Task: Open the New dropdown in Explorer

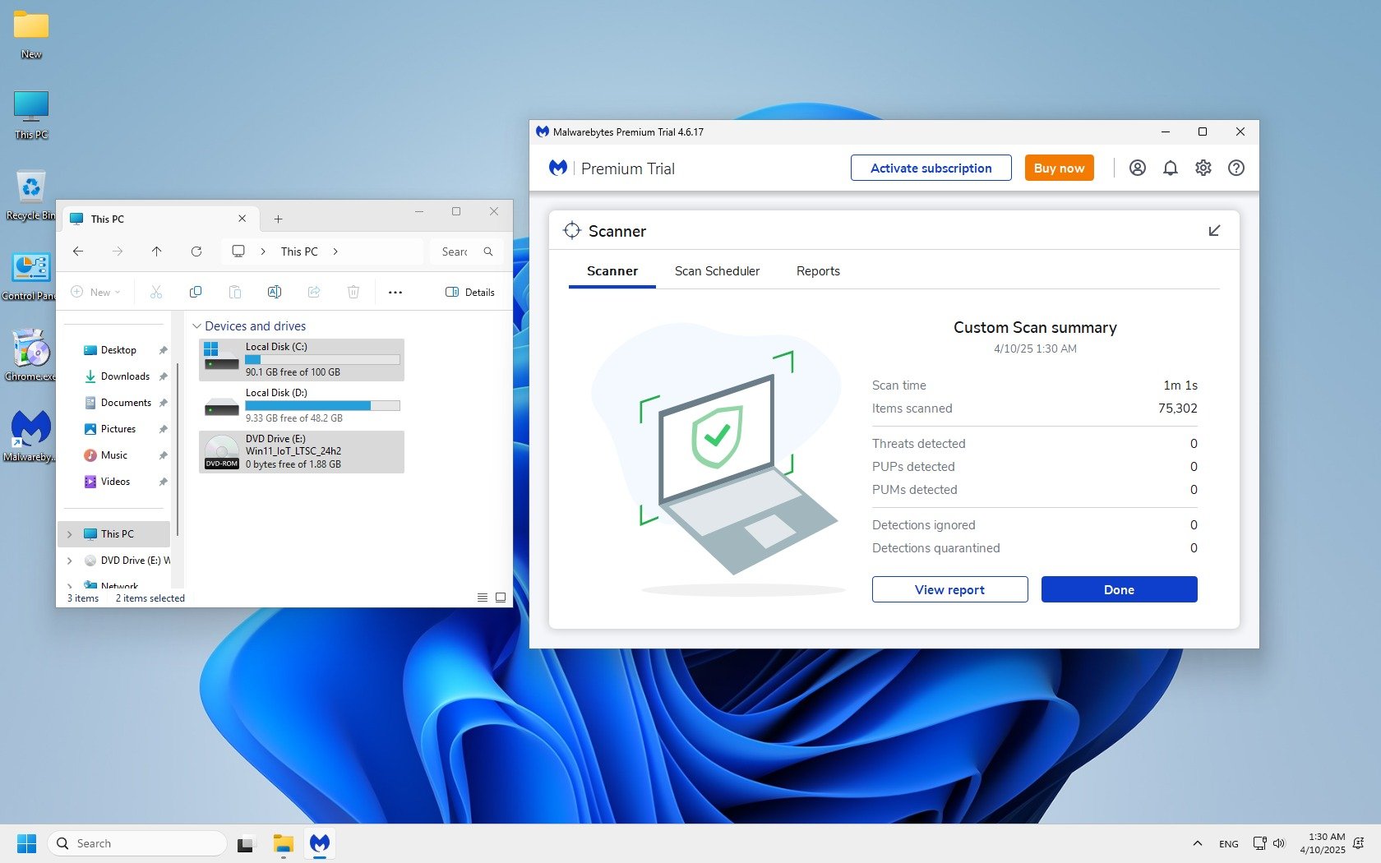Action: click(x=96, y=292)
